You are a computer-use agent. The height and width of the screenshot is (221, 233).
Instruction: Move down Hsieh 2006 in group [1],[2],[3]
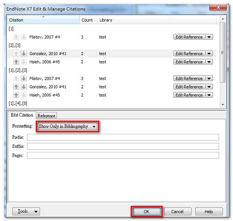pos(24,95)
